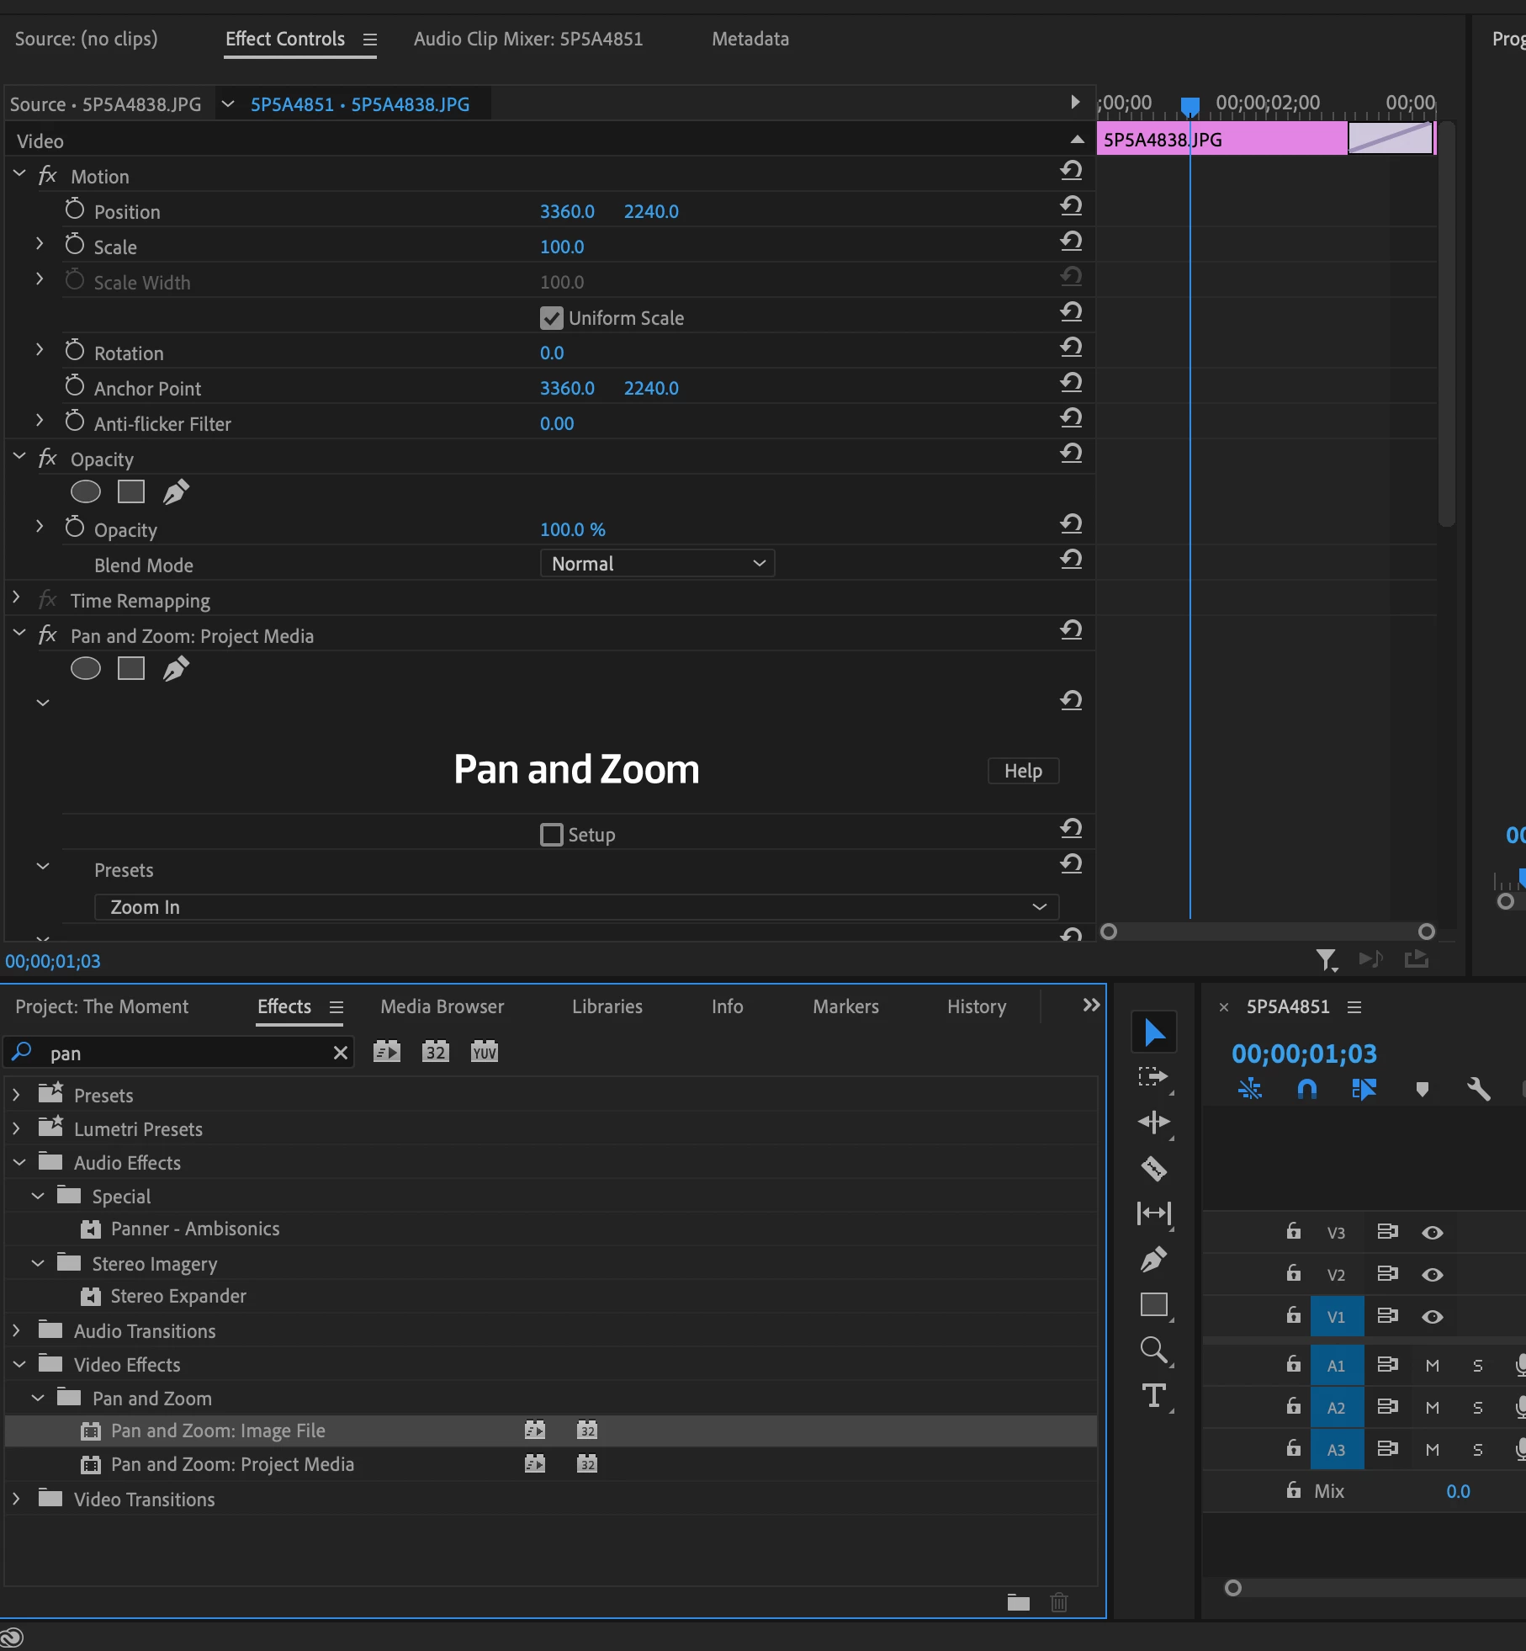1526x1651 pixels.
Task: Uncheck the Uniform Scale checkbox
Action: point(551,318)
